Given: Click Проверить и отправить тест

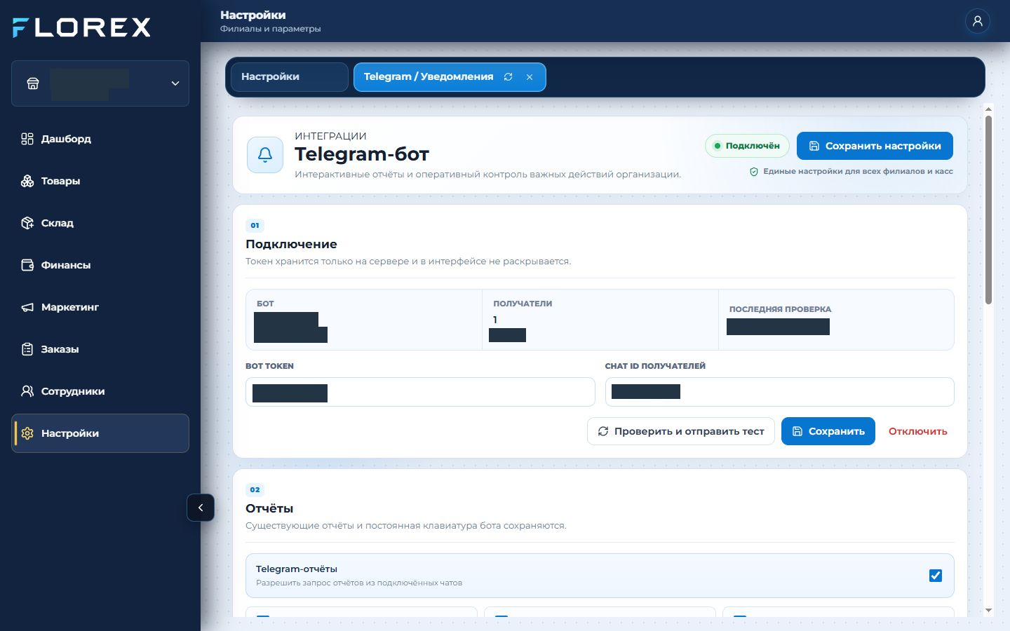Looking at the screenshot, I should point(680,431).
